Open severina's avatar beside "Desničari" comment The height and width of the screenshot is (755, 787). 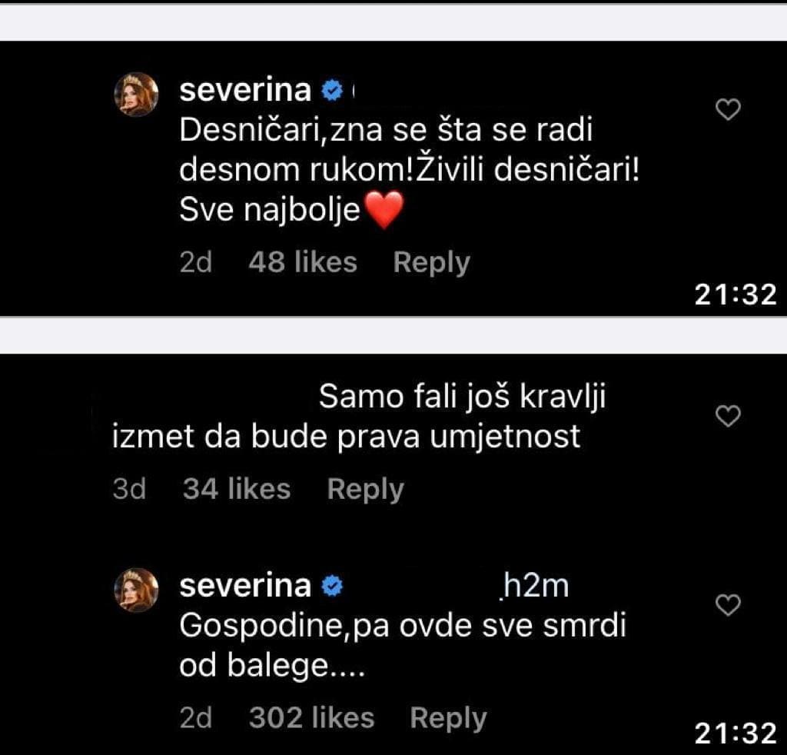tap(137, 95)
